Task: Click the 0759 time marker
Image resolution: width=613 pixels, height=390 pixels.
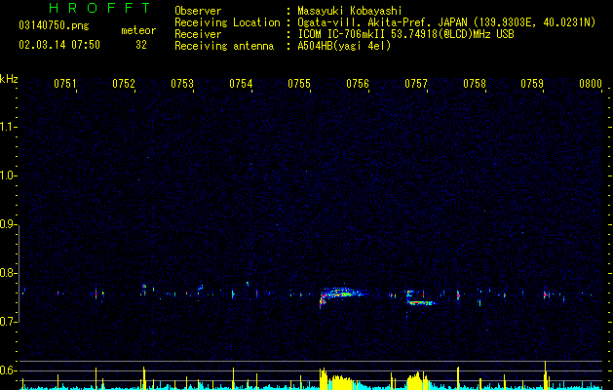Action: [532, 84]
